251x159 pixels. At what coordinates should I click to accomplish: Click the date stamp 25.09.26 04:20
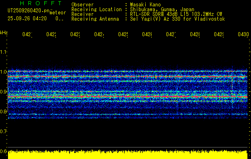pyautogui.click(x=27, y=19)
